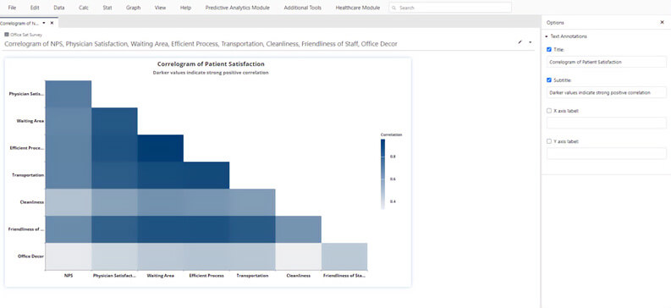Open the Predictive Analytics Module menu
The width and height of the screenshot is (671, 308).
click(238, 8)
